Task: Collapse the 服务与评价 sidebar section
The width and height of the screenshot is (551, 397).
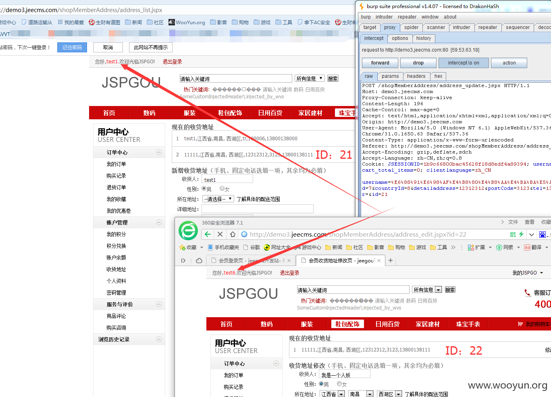Action: click(159, 304)
